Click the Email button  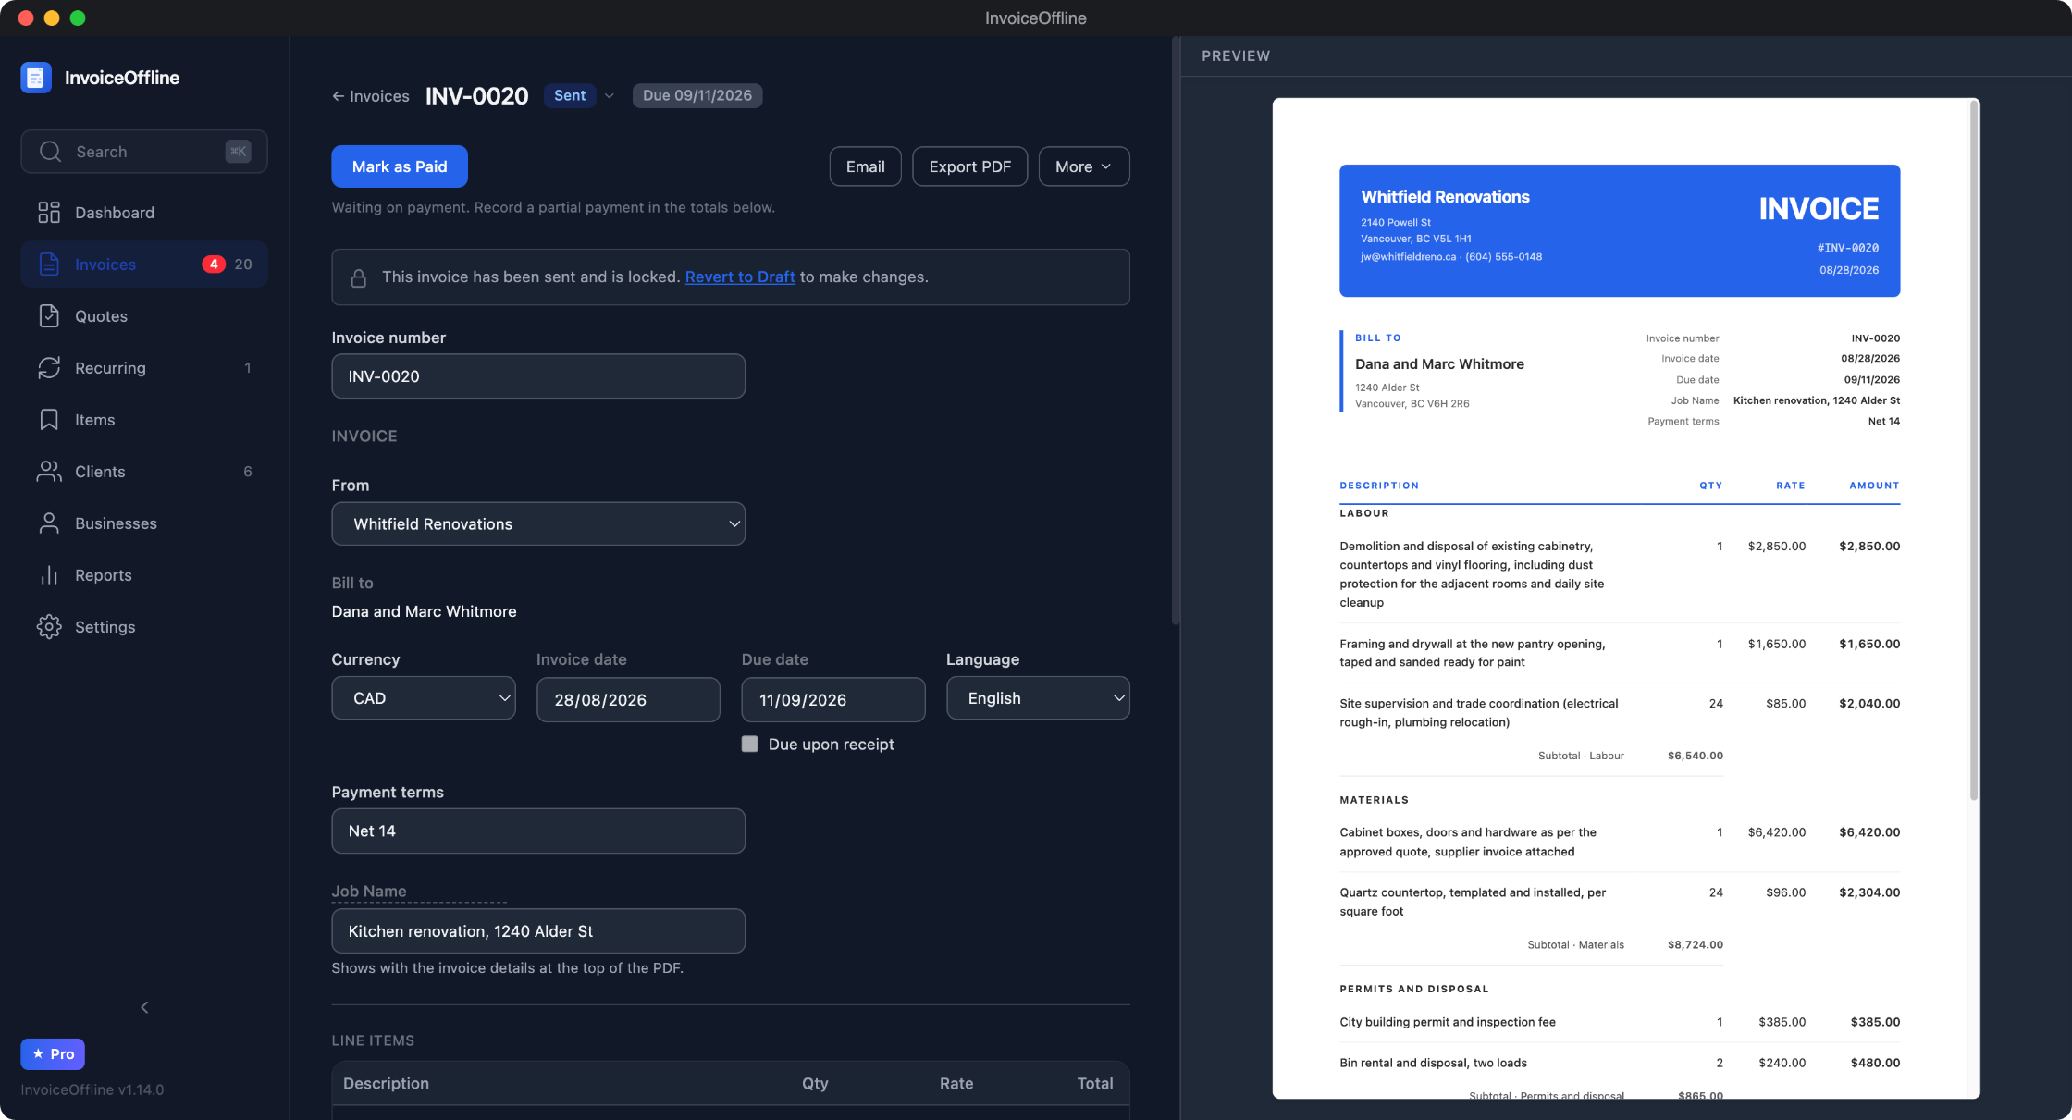[x=866, y=166]
